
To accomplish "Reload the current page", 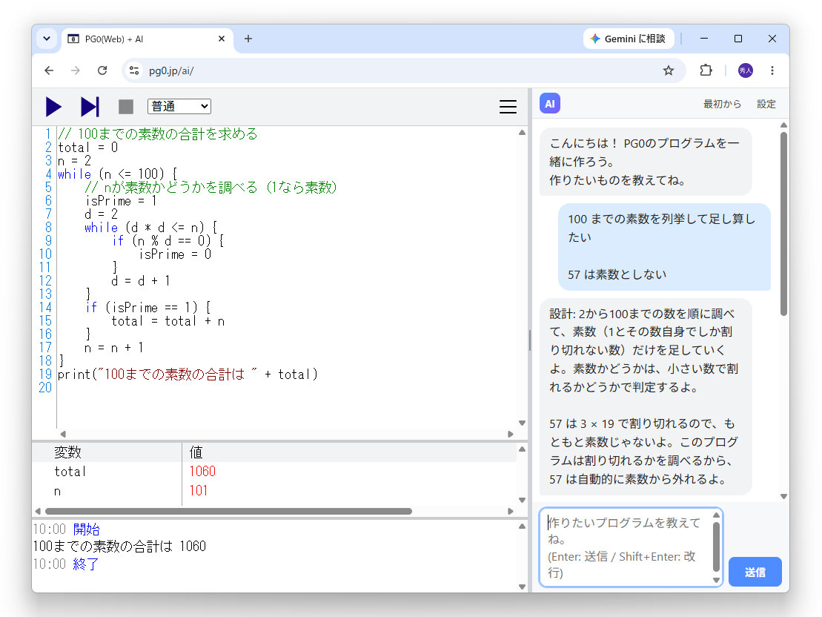I will tap(102, 70).
